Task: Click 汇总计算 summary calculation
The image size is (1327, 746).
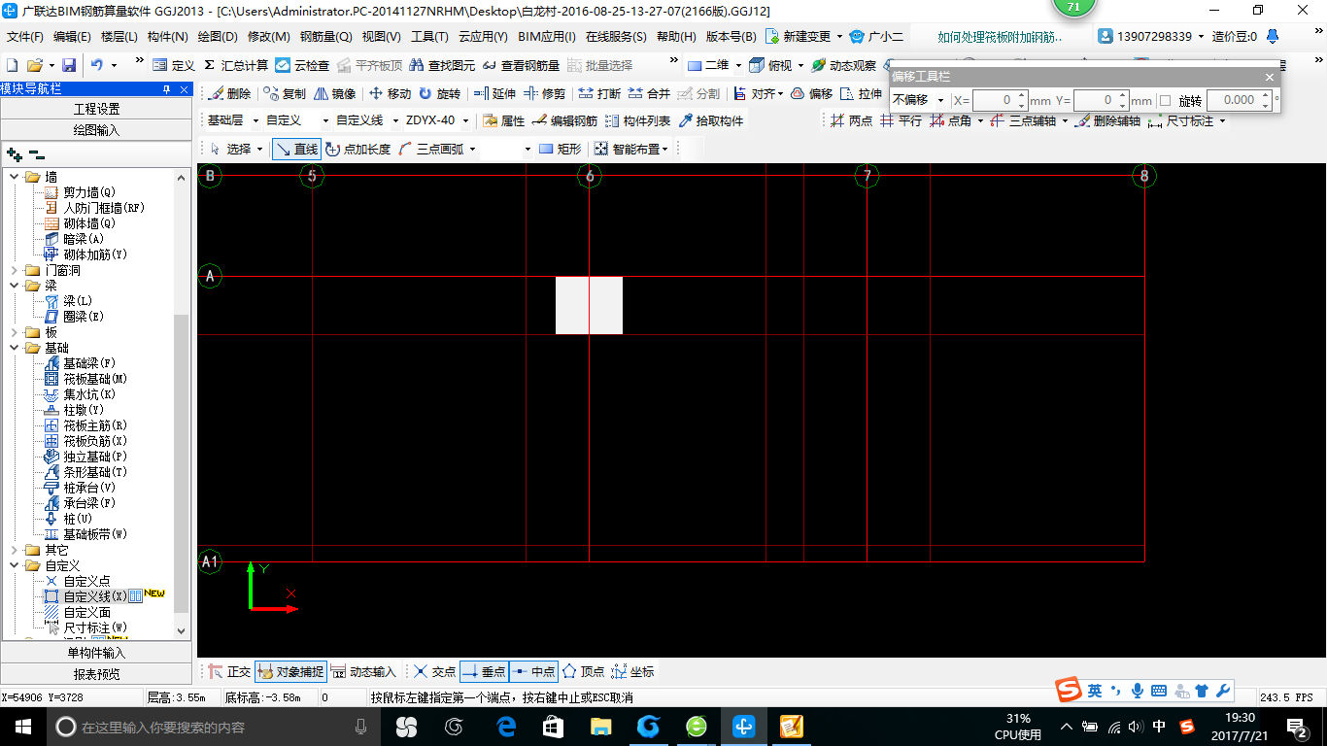Action: 236,65
